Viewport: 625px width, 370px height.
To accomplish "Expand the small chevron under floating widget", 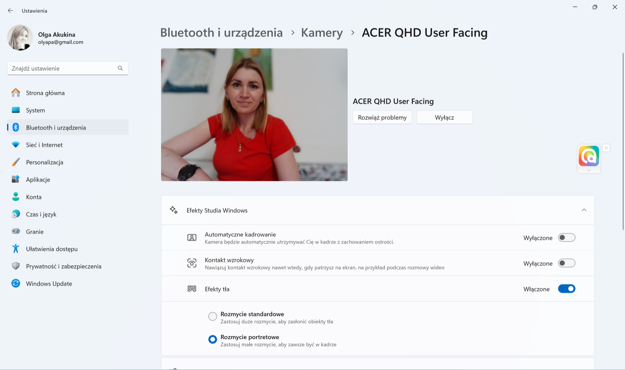I will coord(589,170).
